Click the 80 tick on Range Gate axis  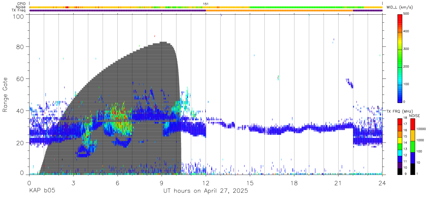(x=21, y=47)
